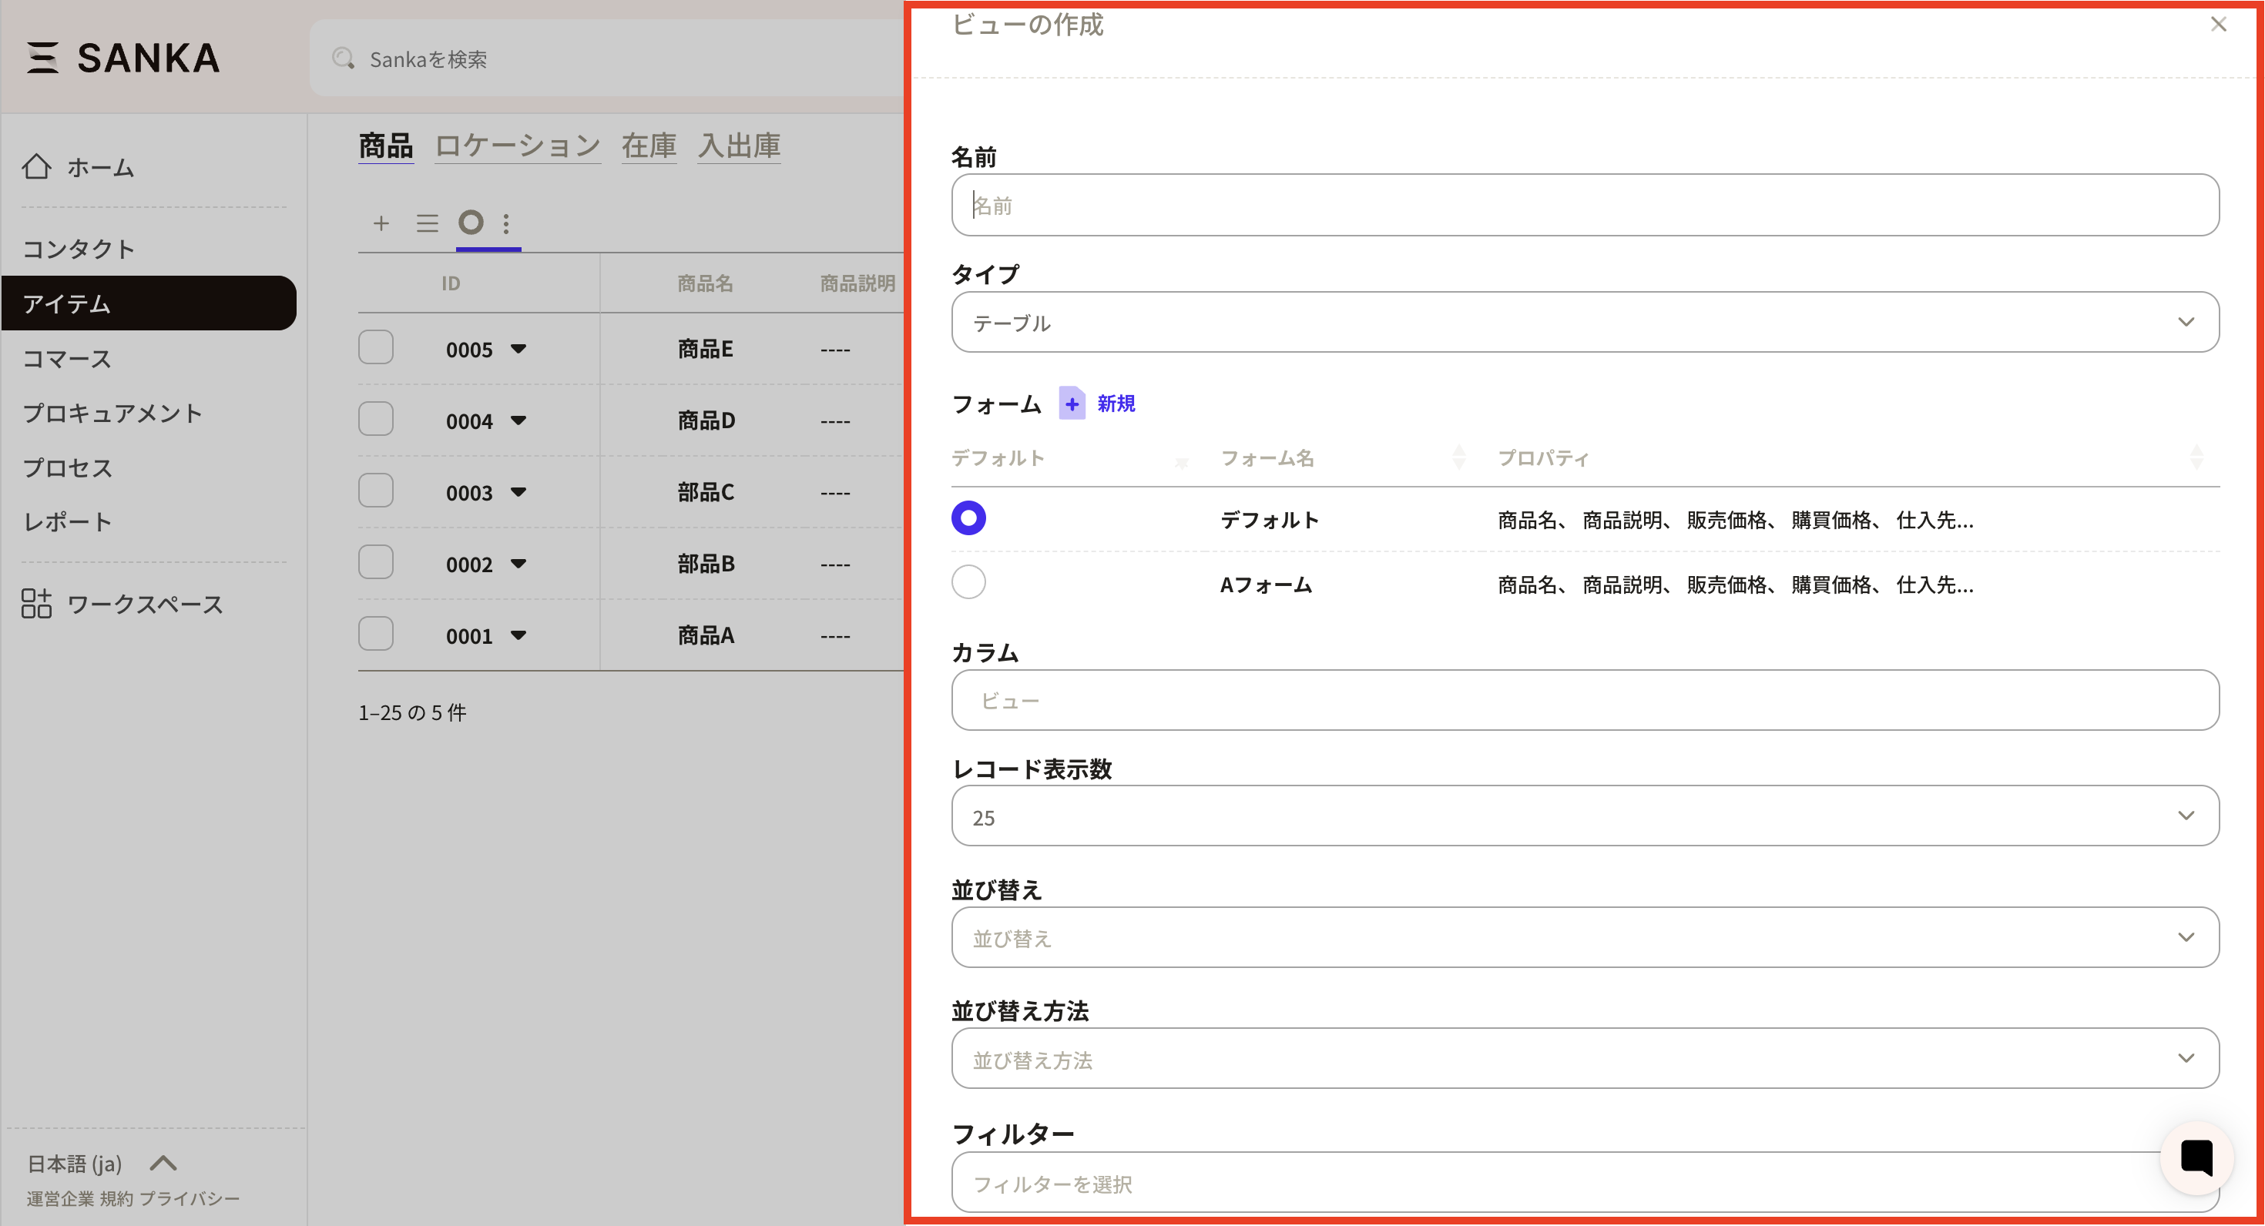Click the workspace grid icon

(x=36, y=604)
